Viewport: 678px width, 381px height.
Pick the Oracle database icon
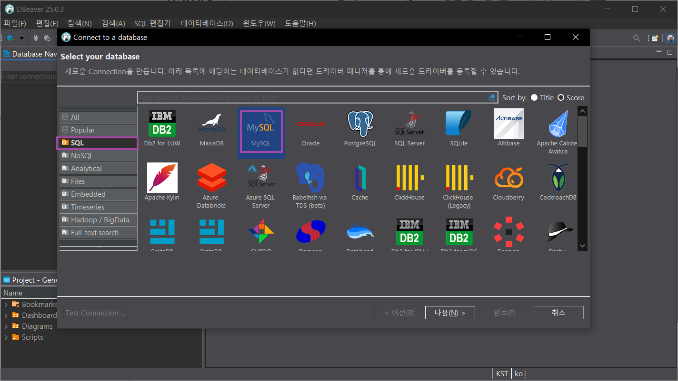click(x=310, y=124)
